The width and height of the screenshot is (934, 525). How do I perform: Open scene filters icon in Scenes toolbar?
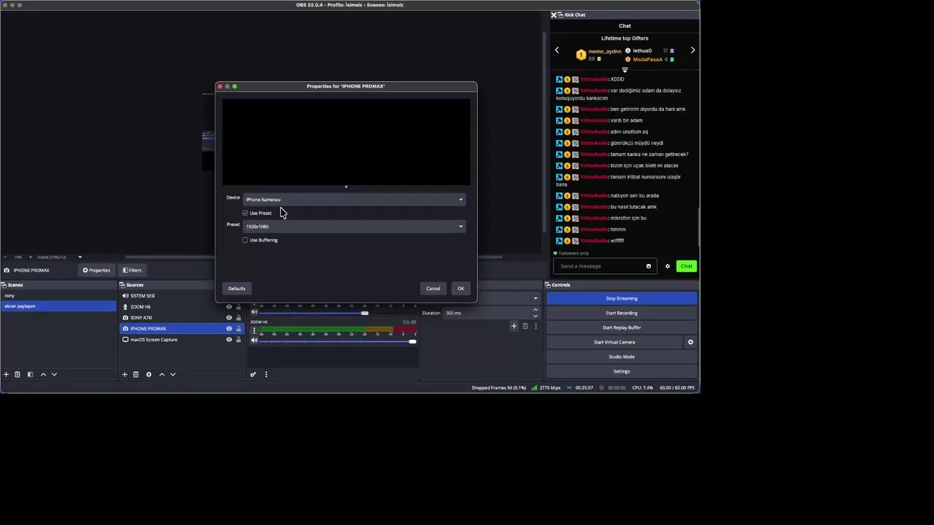30,374
